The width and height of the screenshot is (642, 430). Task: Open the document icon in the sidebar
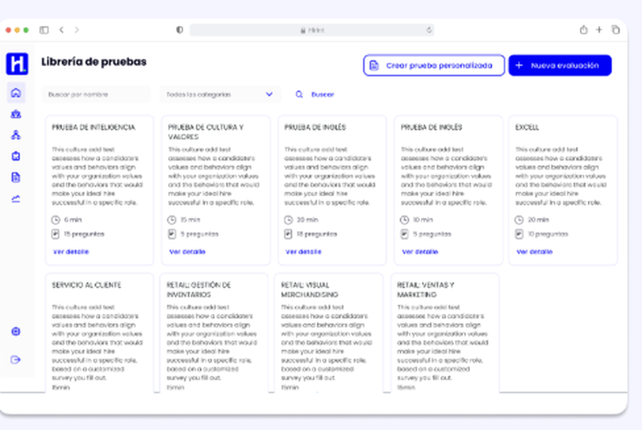point(16,177)
